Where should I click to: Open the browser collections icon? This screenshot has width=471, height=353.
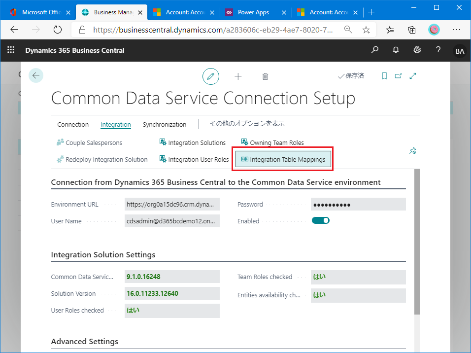[411, 30]
